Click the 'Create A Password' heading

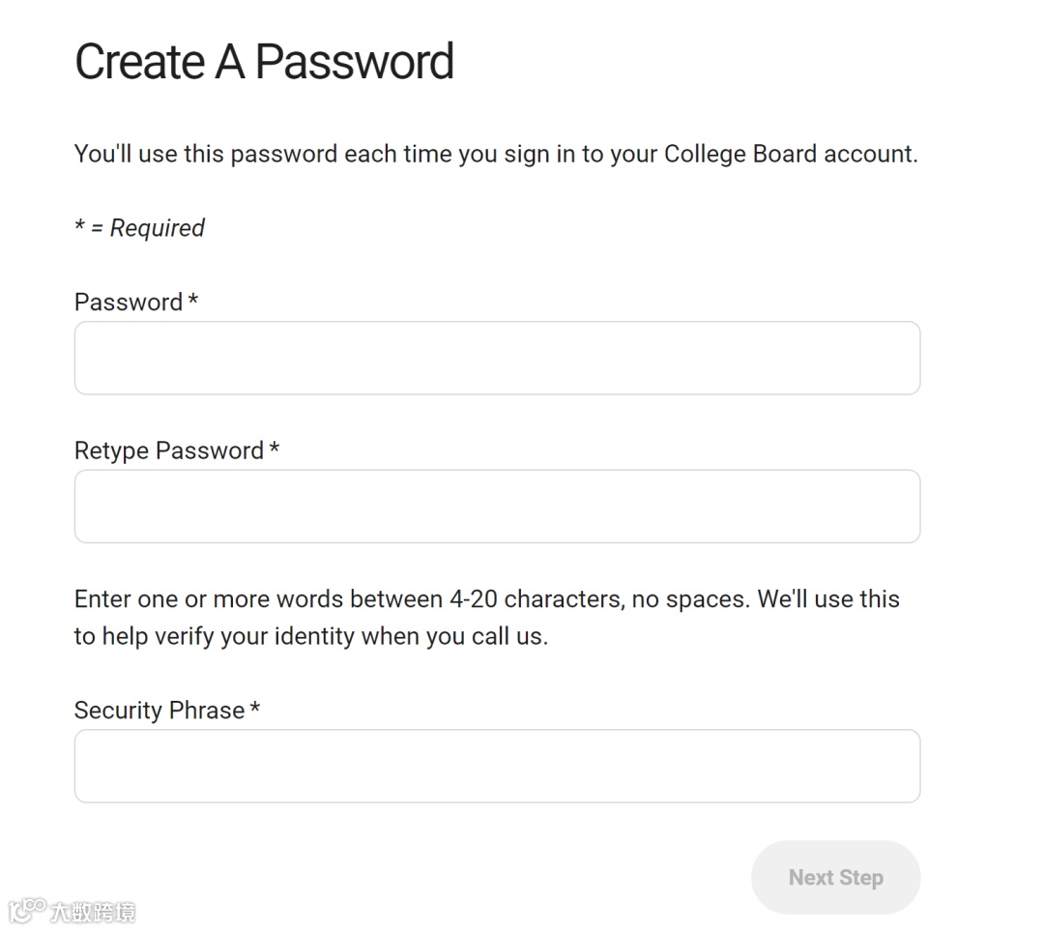point(264,62)
